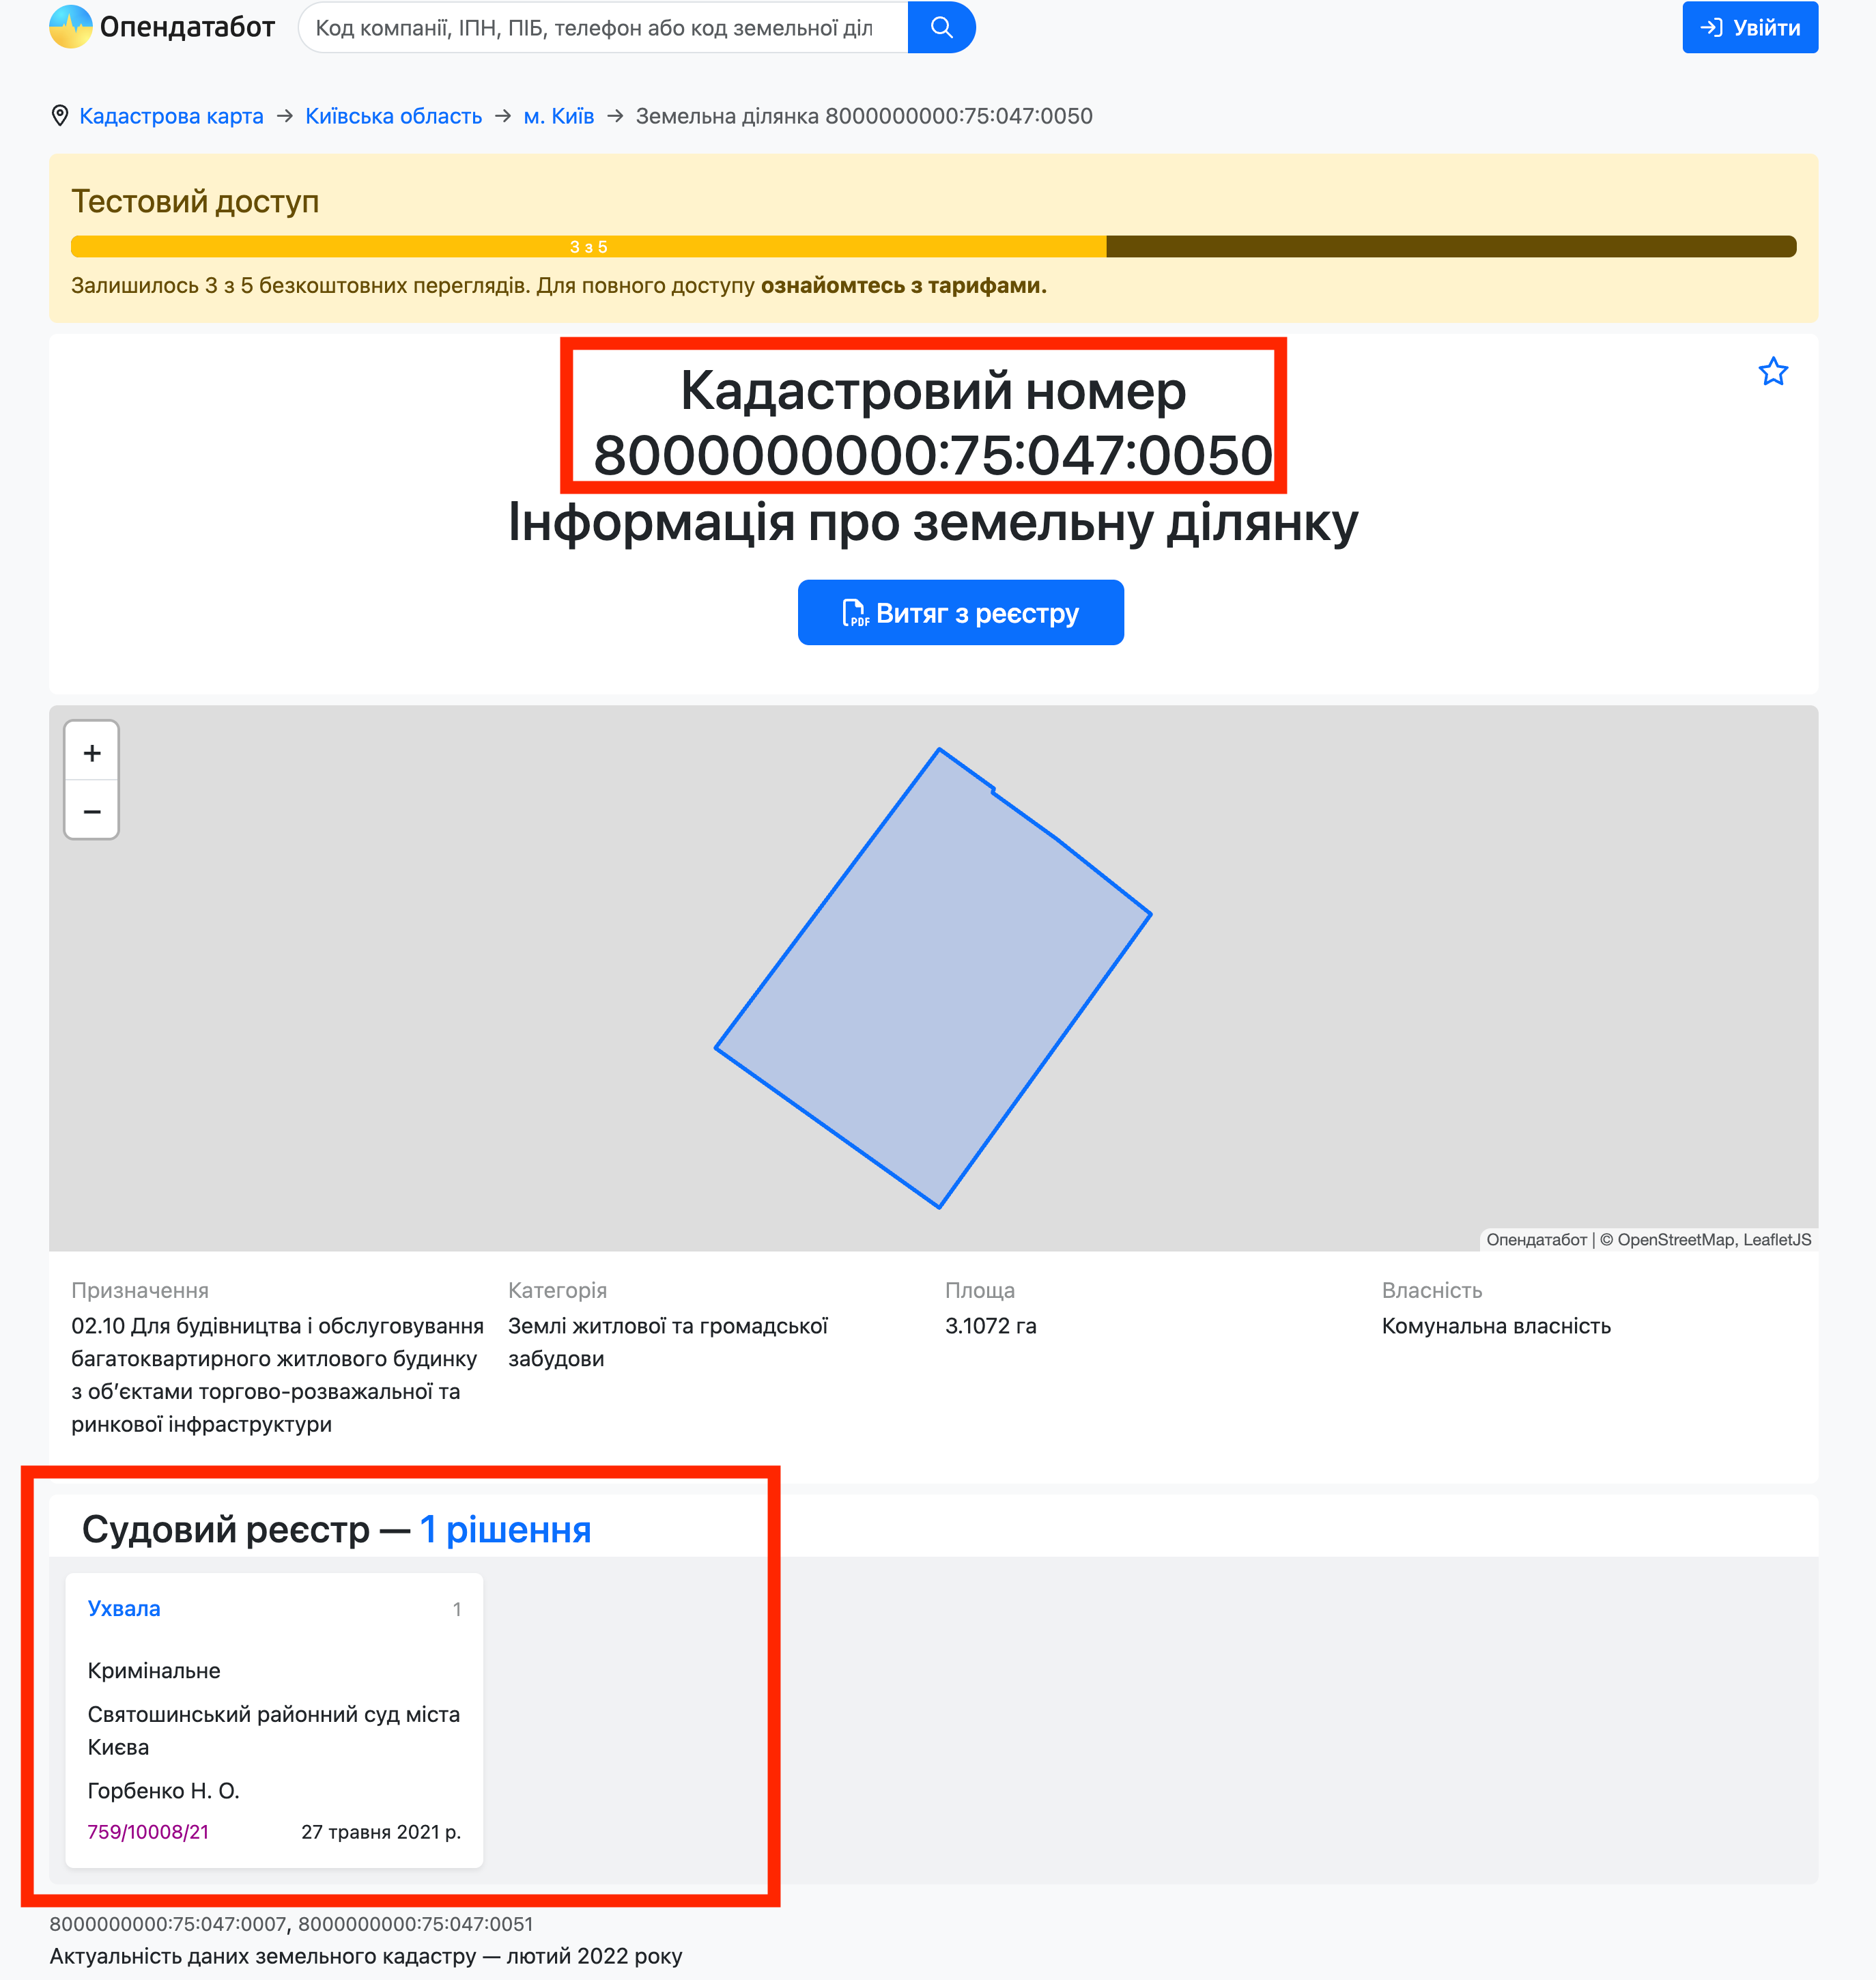
Task: Click Актуальність даних земельного кадастру text
Action: point(366,1956)
